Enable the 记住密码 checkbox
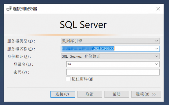The height and width of the screenshot is (105, 169). 68,79
